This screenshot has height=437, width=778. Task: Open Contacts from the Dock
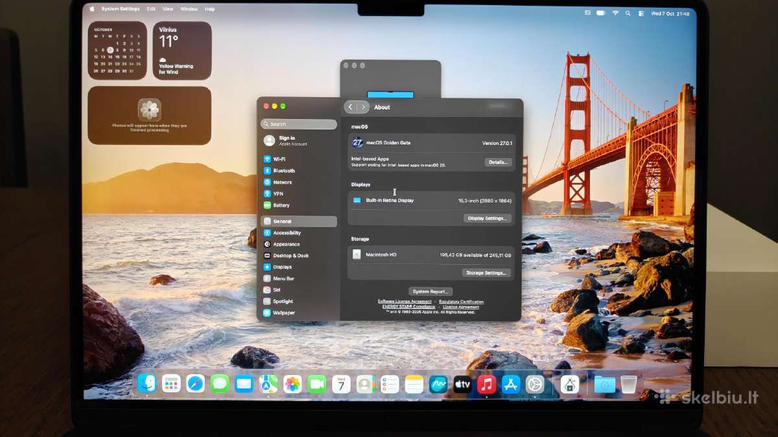pos(365,384)
